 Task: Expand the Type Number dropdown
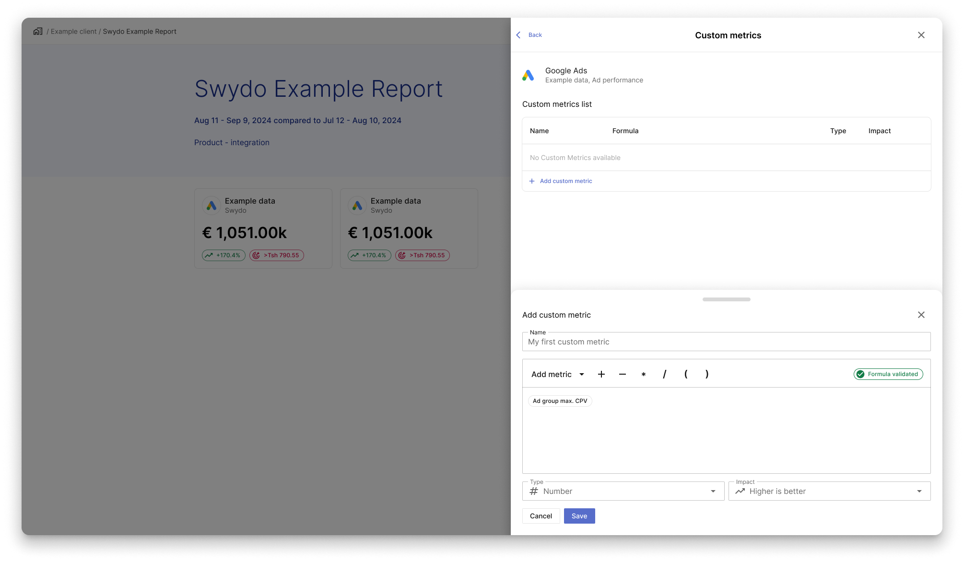point(623,491)
